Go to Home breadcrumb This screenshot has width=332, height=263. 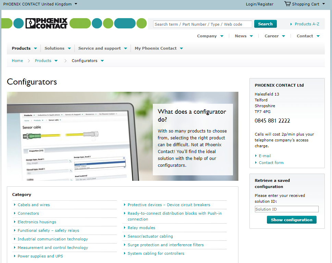(x=17, y=61)
